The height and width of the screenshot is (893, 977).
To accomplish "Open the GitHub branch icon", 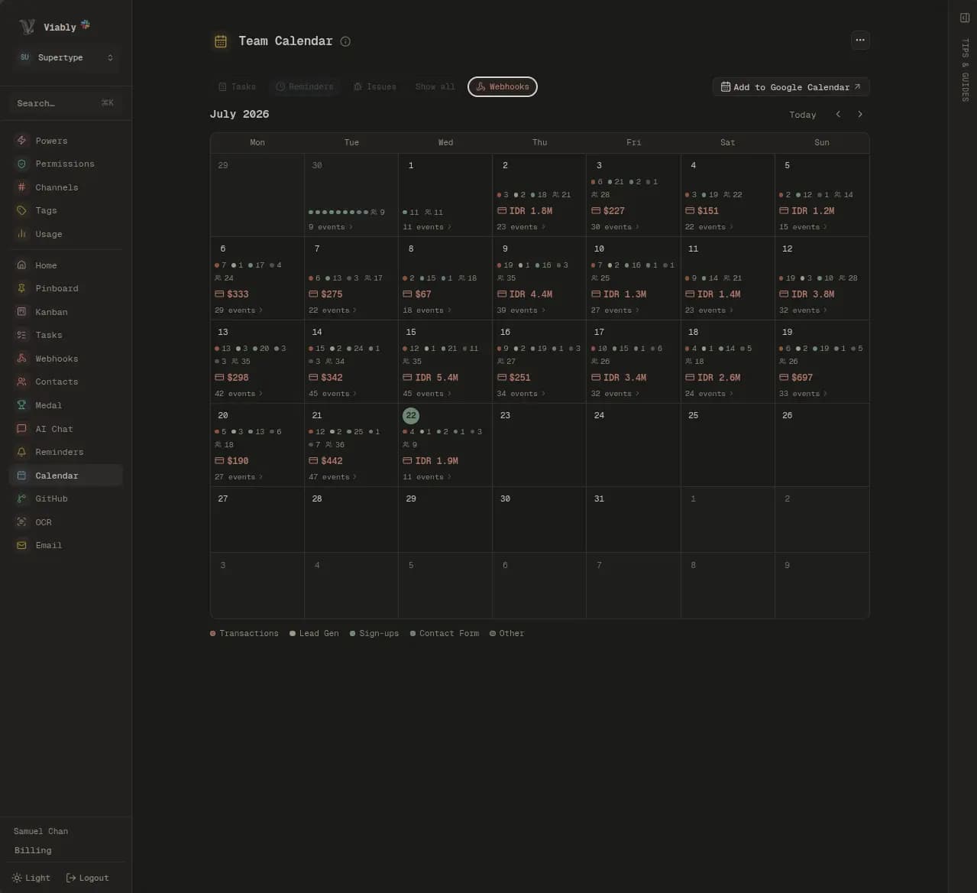I will (21, 498).
